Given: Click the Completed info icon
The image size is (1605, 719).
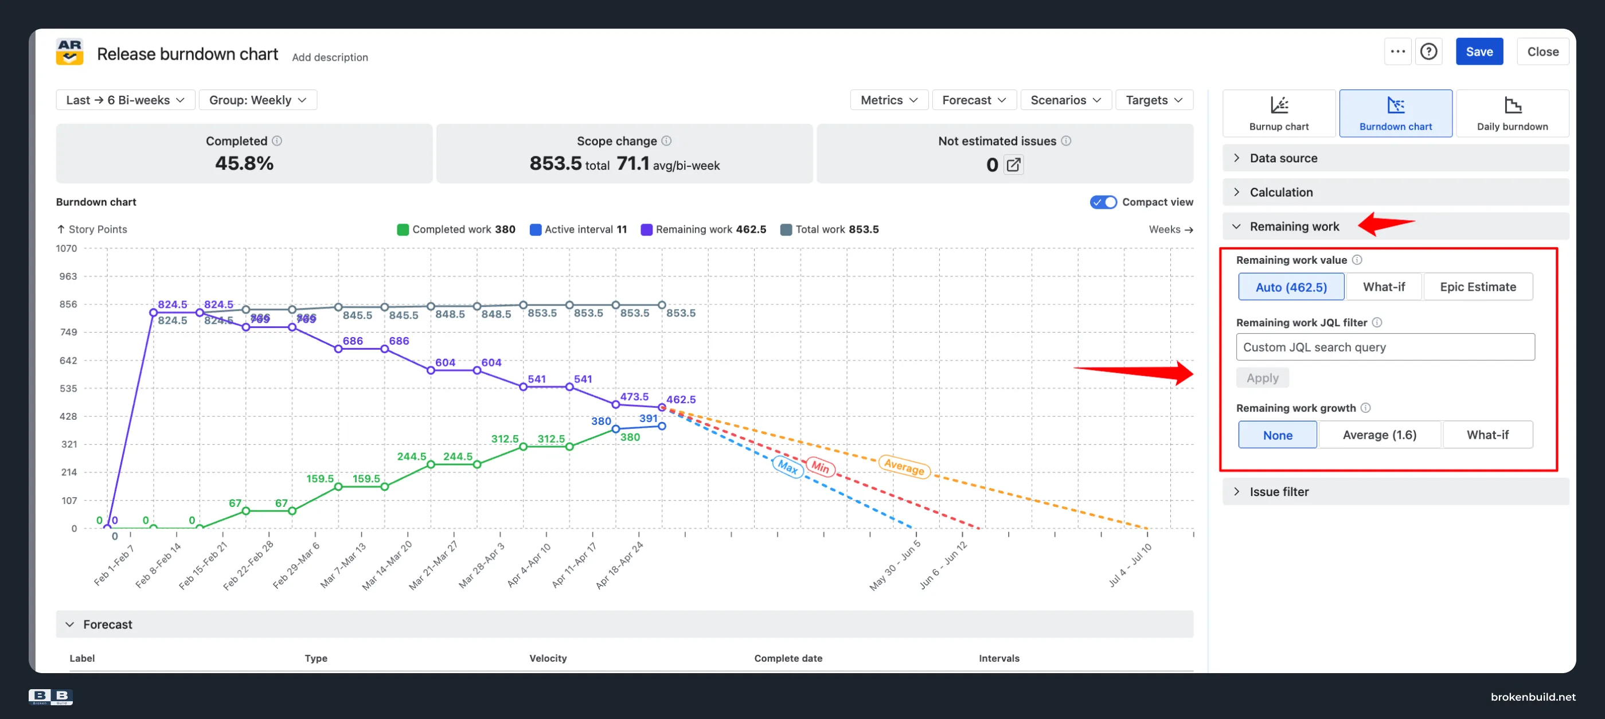Looking at the screenshot, I should [x=278, y=141].
